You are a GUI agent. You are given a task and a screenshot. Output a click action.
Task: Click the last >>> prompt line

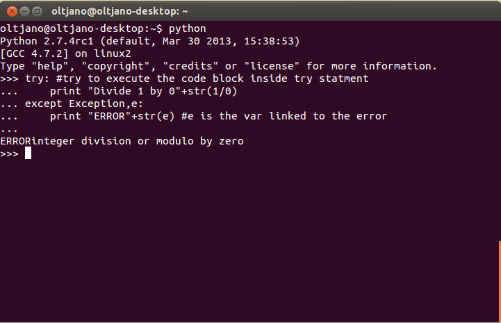16,154
